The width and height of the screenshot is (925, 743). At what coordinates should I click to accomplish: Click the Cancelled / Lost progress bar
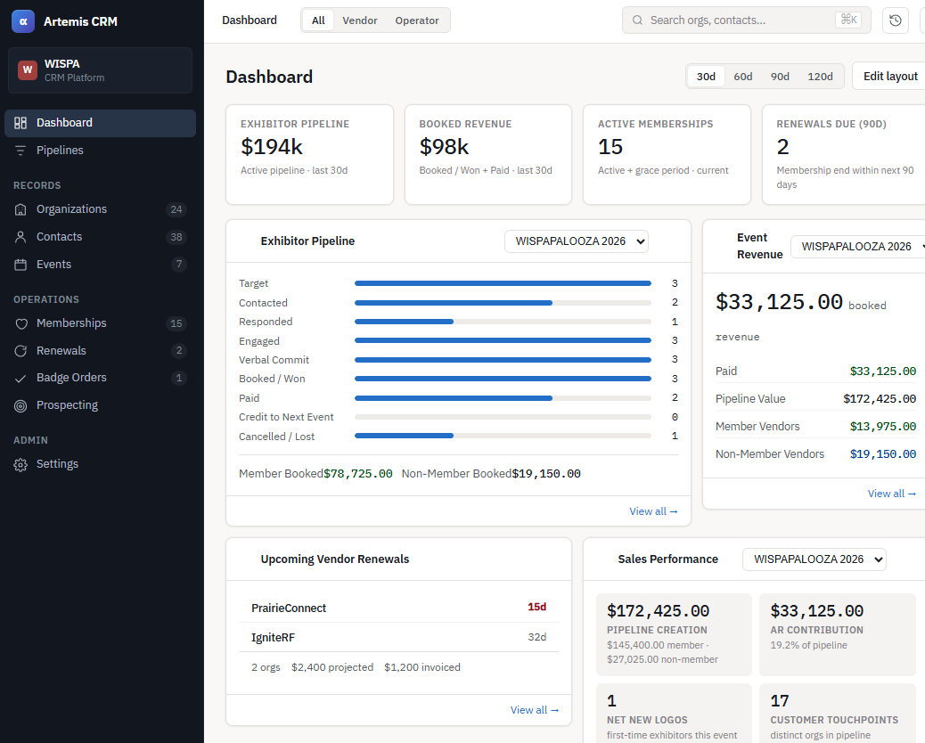(x=503, y=437)
